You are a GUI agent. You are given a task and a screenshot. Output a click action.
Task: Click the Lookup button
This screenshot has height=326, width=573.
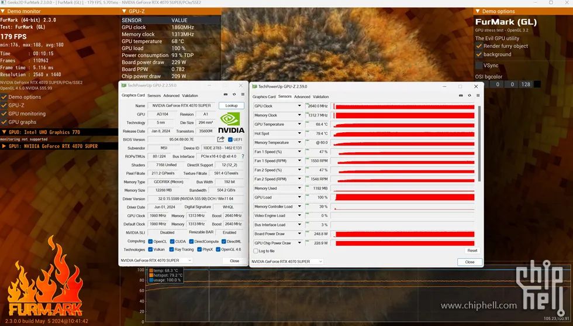tap(232, 105)
